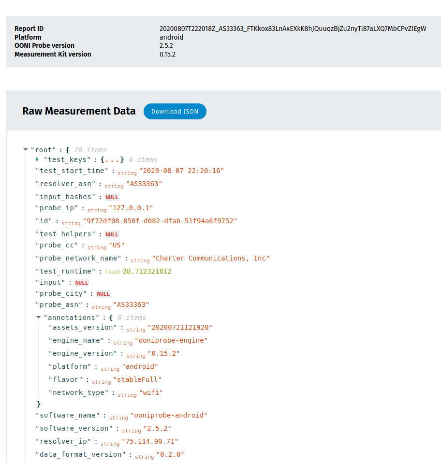
Task: Click the "US" probe_cc value
Action: click(x=117, y=245)
